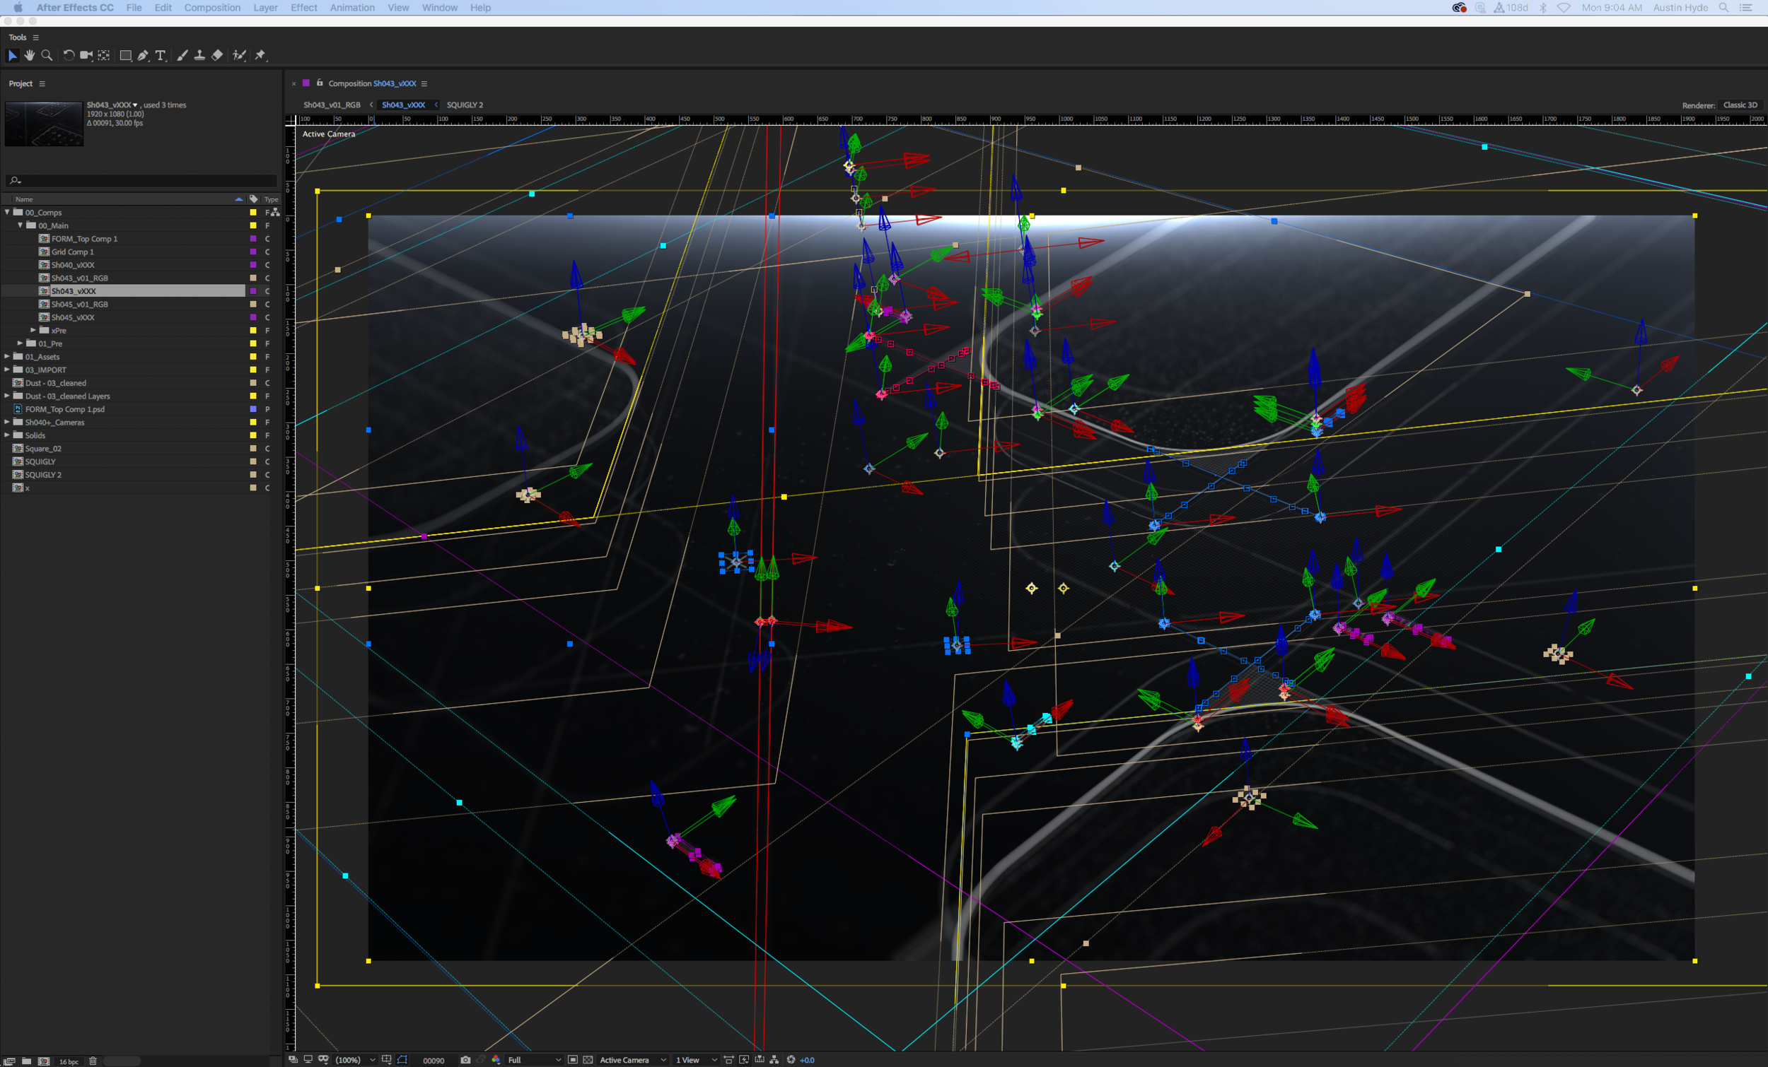Expand the Sh040+_Cameras folder

click(x=7, y=422)
